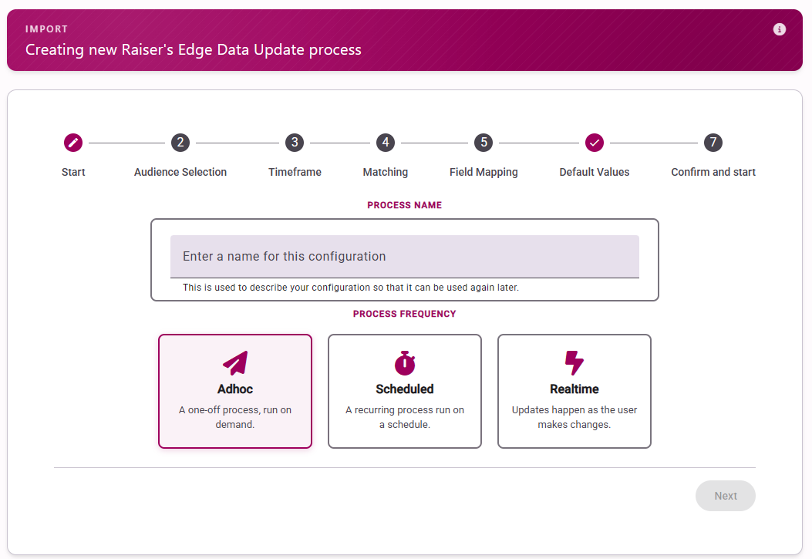Focus the process name input field

click(x=404, y=257)
